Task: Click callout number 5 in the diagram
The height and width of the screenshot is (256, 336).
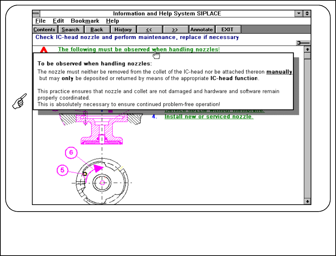Action: point(62,170)
